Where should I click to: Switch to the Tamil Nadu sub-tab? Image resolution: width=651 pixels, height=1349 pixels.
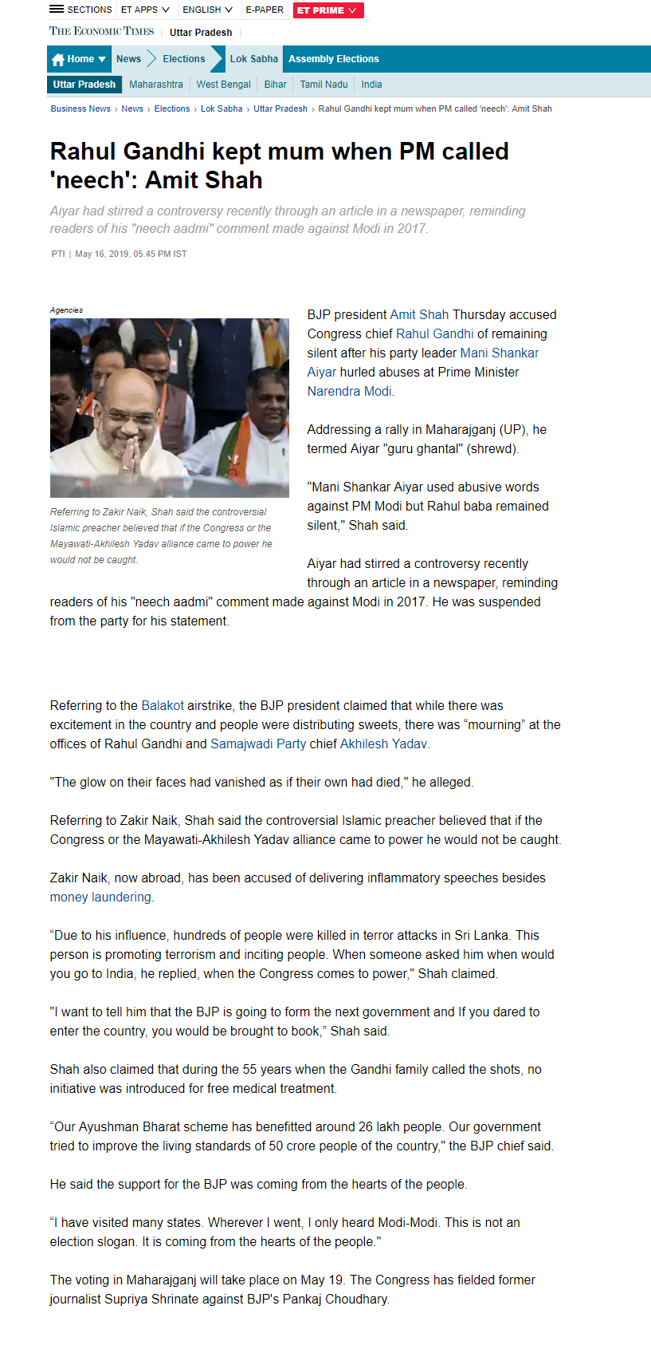(324, 85)
